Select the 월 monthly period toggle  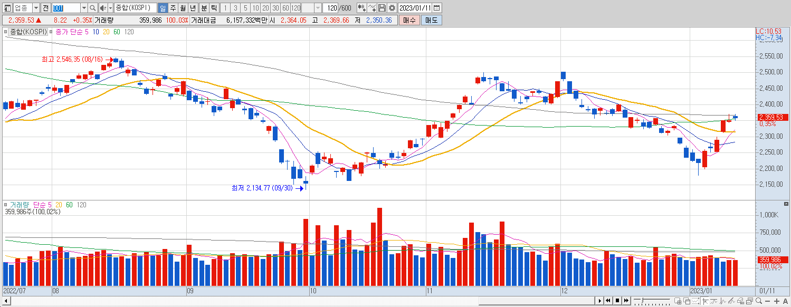pyautogui.click(x=183, y=8)
